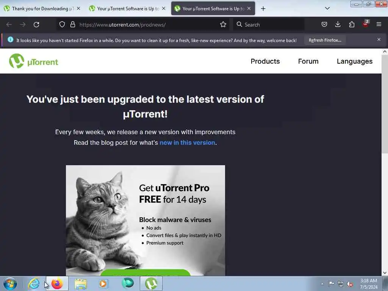Close the active third tab
Viewport: 388px width, 291px height.
pyautogui.click(x=249, y=8)
